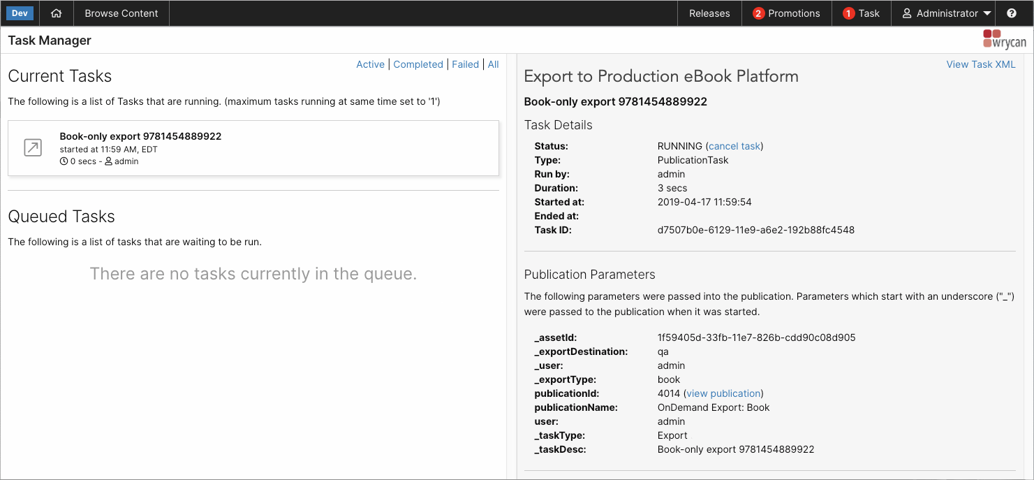
Task: Click the red Task count badge
Action: [848, 13]
